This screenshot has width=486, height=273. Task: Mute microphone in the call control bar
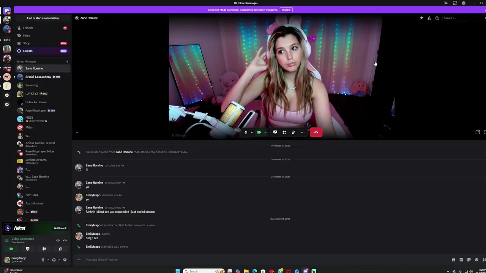[246, 132]
